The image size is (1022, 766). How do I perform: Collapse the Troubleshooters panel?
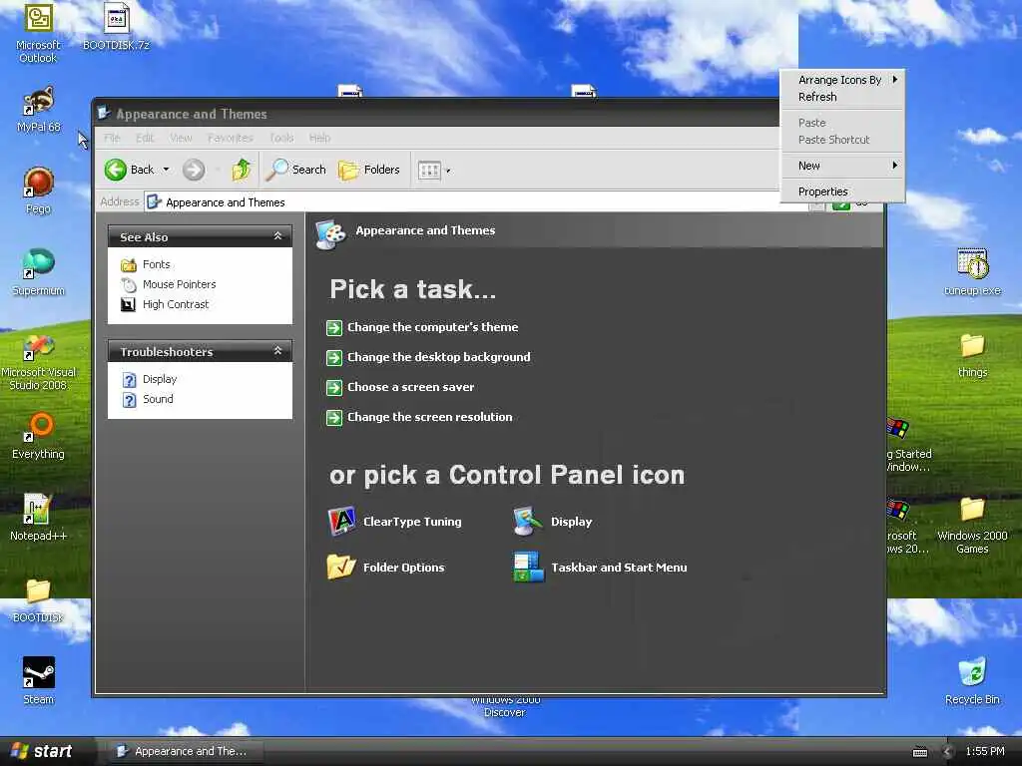coord(277,351)
